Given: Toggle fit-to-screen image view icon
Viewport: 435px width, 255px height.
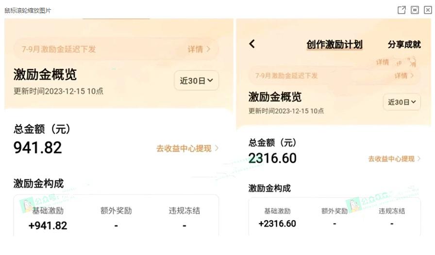Looking at the screenshot, I should 415,10.
